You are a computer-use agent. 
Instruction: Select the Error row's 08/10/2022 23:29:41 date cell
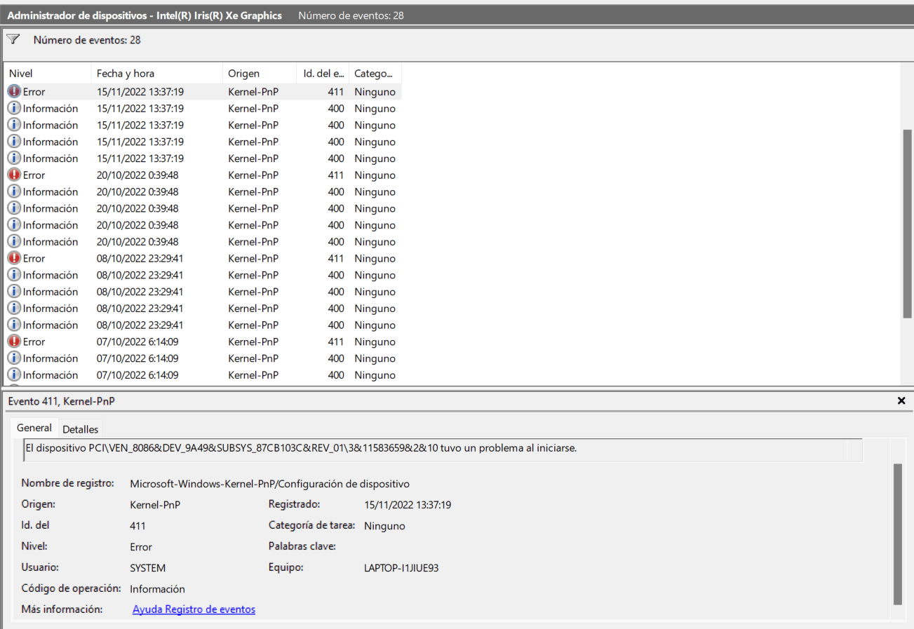140,258
